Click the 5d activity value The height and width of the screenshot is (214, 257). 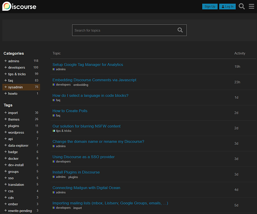coord(236,205)
